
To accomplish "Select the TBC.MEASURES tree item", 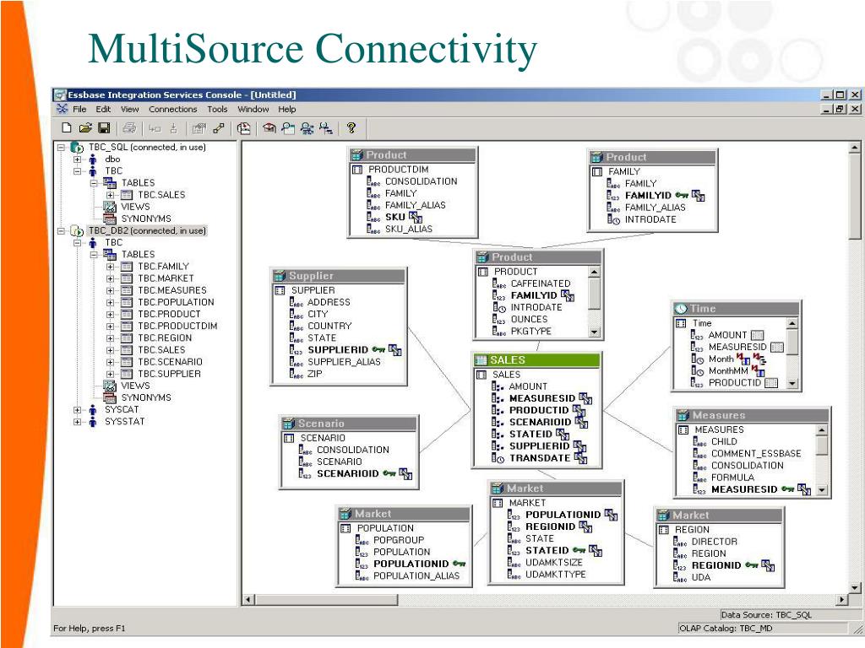I will [172, 290].
